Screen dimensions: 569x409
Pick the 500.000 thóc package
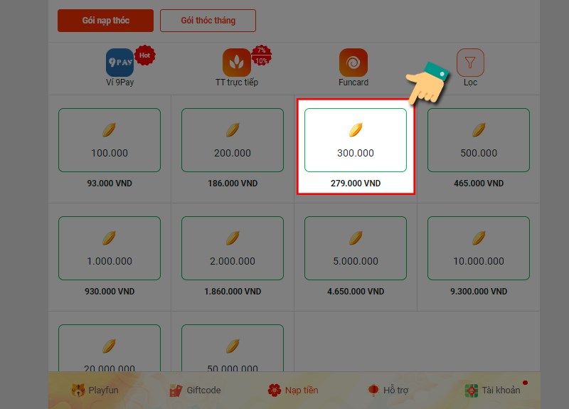479,140
